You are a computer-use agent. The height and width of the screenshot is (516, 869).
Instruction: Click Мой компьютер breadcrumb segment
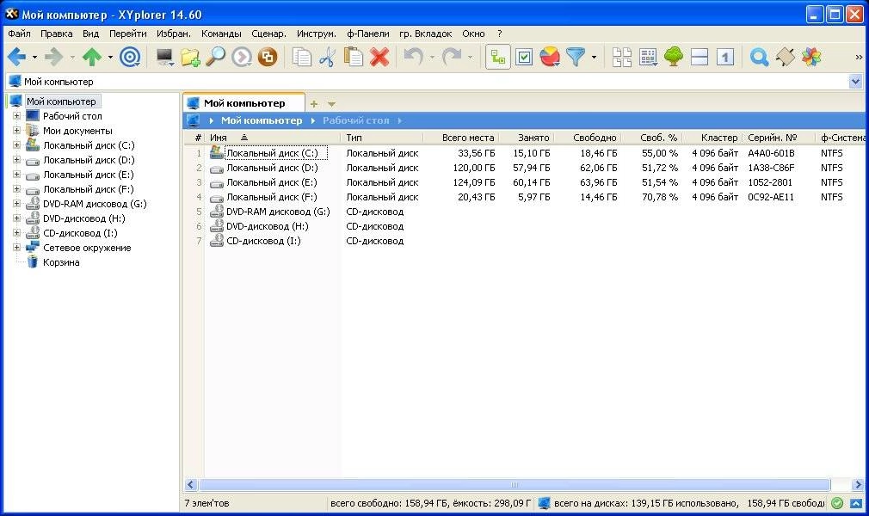click(262, 120)
